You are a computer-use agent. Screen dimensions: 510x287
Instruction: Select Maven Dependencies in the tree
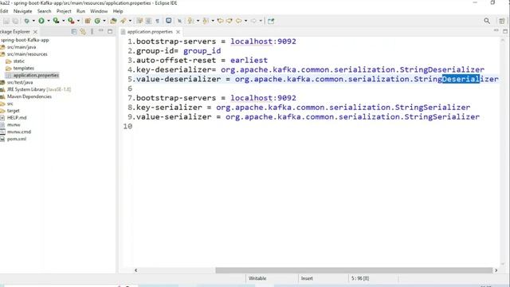(x=29, y=96)
